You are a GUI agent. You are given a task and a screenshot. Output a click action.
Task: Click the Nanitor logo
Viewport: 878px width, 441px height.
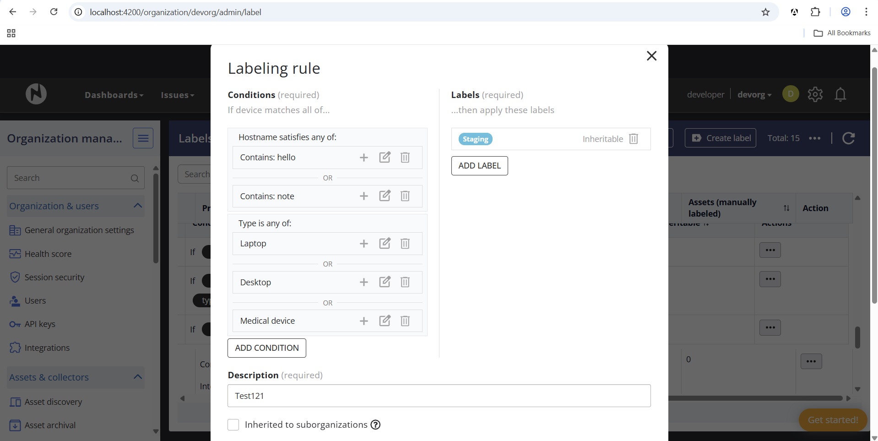[x=35, y=94]
